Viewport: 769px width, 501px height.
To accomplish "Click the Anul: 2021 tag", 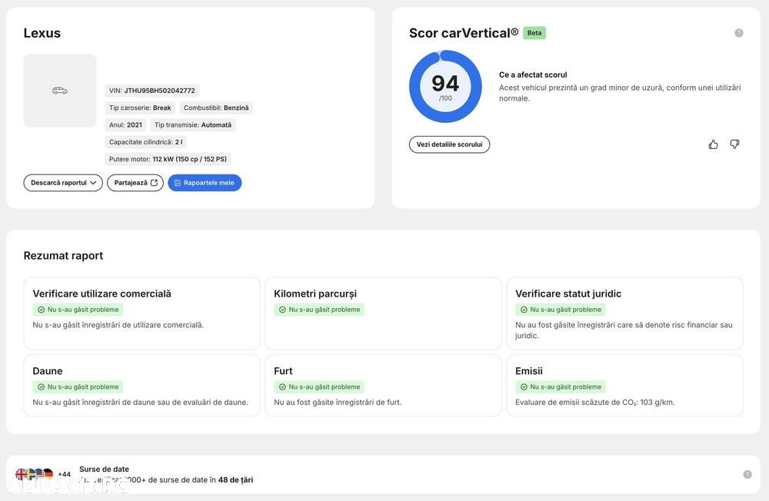I will pos(125,125).
